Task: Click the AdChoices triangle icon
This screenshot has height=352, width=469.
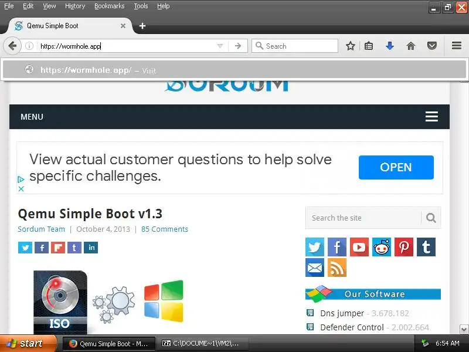Action: (x=21, y=180)
